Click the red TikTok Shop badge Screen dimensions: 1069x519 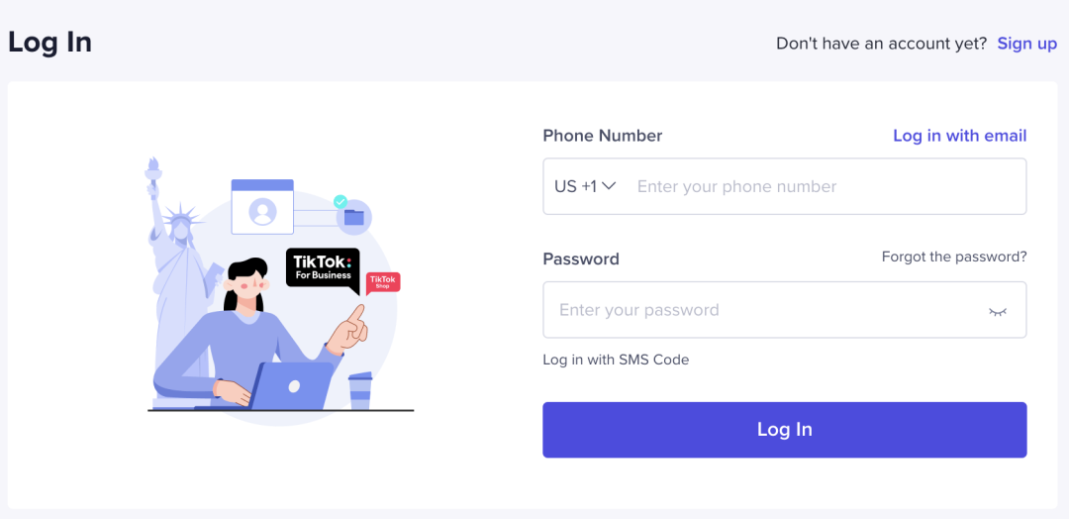(x=383, y=282)
